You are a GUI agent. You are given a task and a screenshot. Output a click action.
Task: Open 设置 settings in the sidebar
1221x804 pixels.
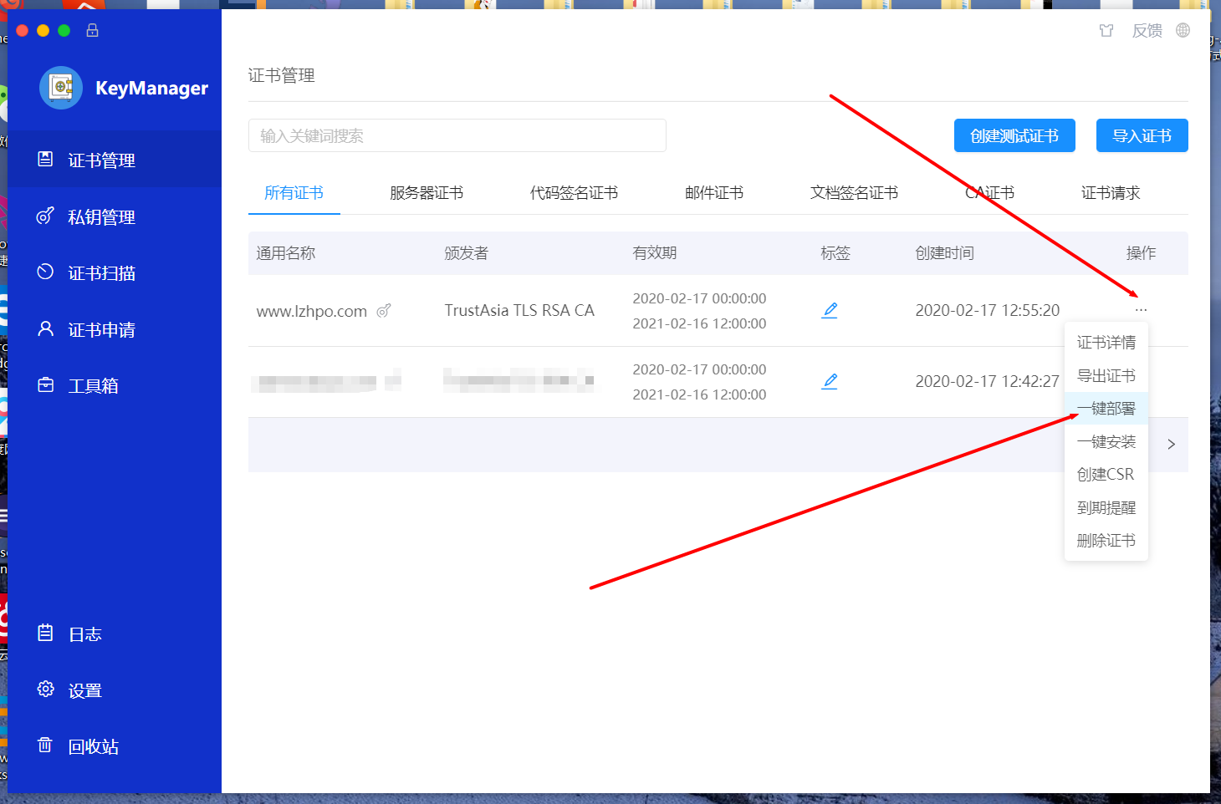[84, 690]
